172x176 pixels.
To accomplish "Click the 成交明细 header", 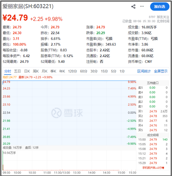I will (x=153, y=135).
